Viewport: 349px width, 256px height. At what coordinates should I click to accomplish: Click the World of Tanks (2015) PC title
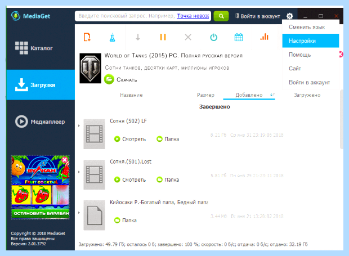(173, 55)
